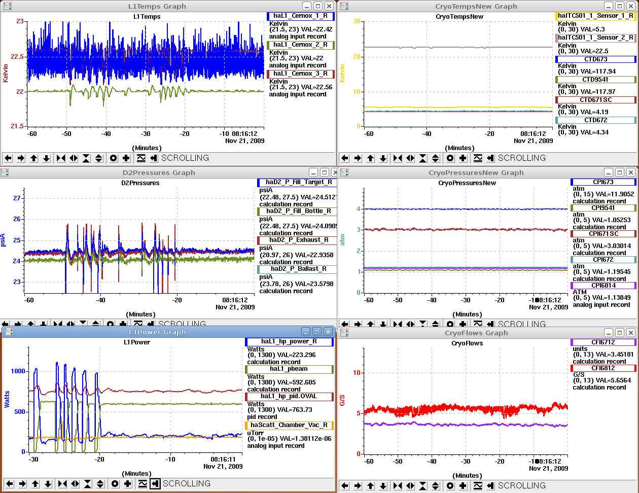Pan down in CryoTempsNew graph toolbar
Screen dimensions: 639x493
(383, 158)
